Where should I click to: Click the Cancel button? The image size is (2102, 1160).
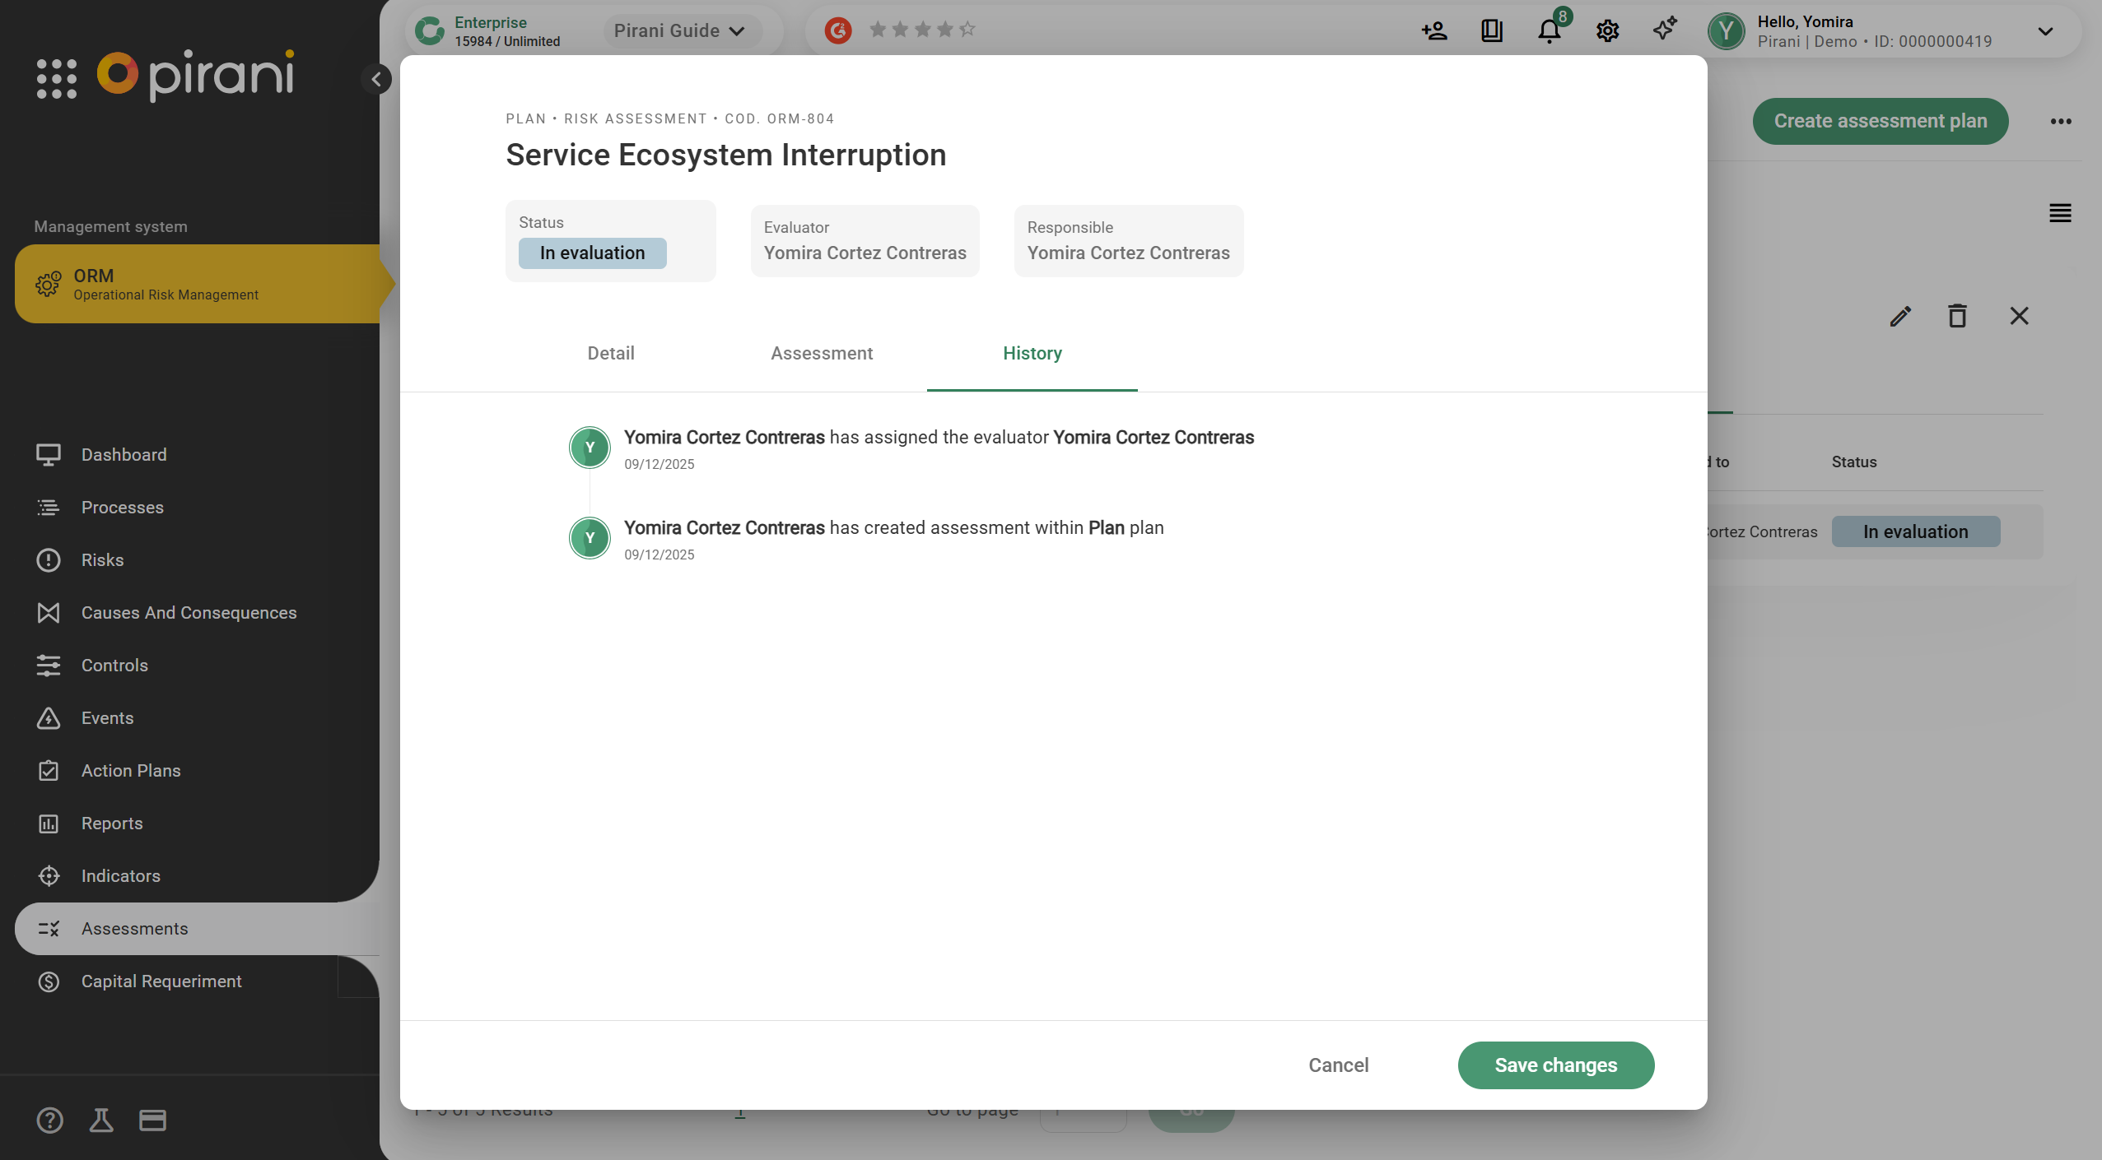[1339, 1065]
